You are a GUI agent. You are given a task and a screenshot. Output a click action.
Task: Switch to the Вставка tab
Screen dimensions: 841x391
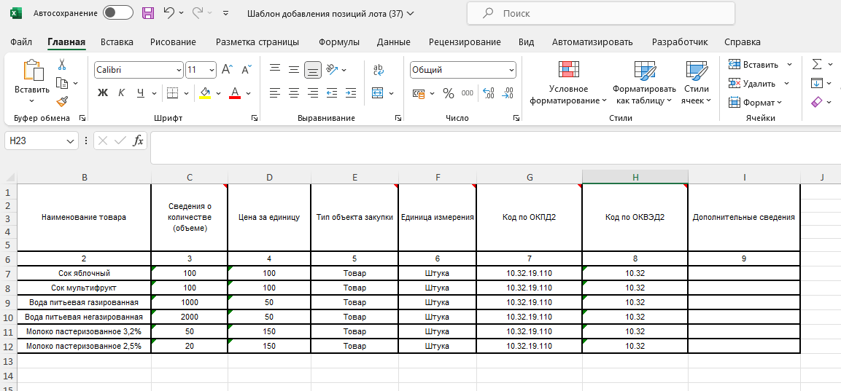(117, 42)
